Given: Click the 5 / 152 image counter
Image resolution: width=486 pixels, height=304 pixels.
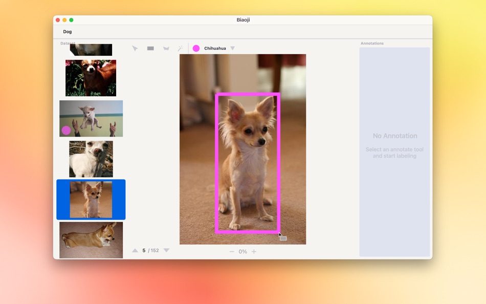Looking at the screenshot, I should [151, 250].
